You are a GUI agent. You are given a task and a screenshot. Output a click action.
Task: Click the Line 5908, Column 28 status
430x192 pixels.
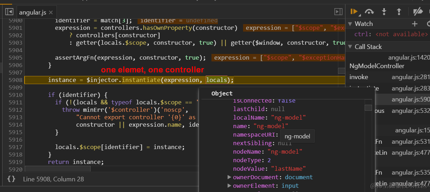53,179
